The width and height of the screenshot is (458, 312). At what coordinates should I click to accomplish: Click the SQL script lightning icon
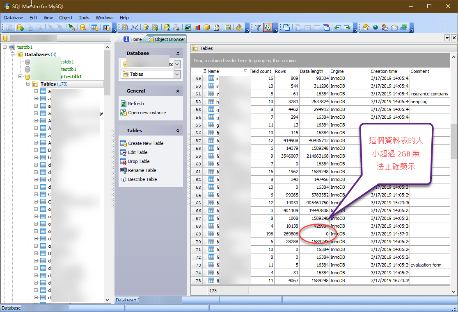146,28
